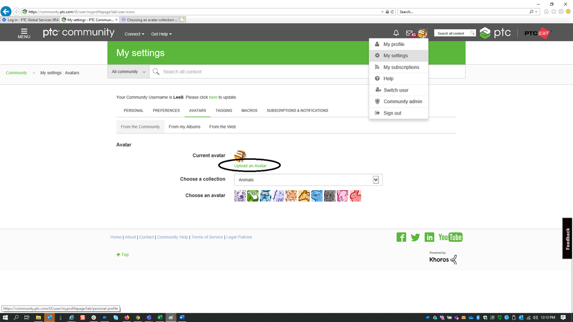The height and width of the screenshot is (322, 573).
Task: Switch to SUBSCRIPTIONS & NOTIFICATIONS tab
Action: tap(298, 111)
